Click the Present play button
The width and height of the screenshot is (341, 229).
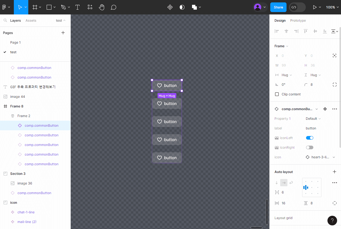click(315, 7)
